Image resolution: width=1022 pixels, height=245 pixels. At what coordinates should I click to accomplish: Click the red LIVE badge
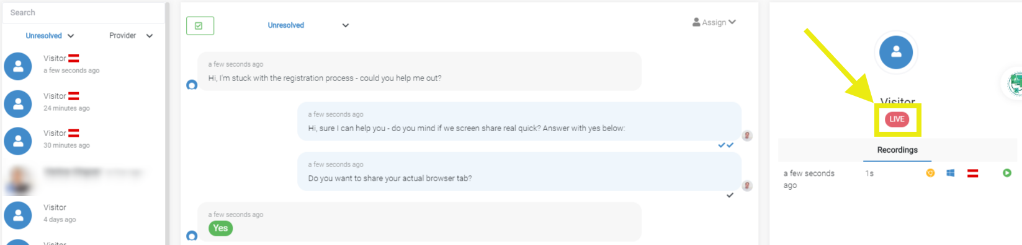(897, 119)
